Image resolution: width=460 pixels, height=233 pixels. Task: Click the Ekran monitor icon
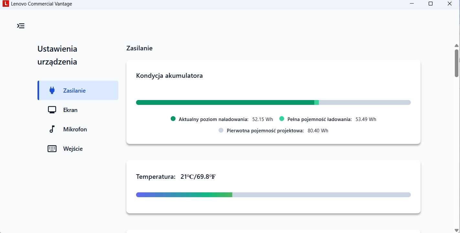click(x=52, y=110)
